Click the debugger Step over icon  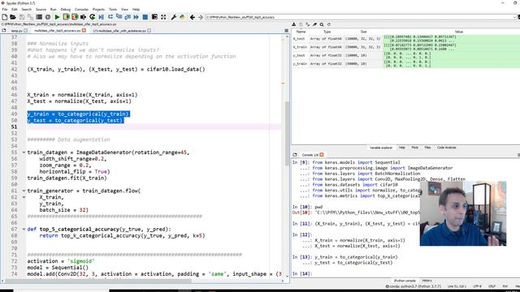[x=110, y=17]
